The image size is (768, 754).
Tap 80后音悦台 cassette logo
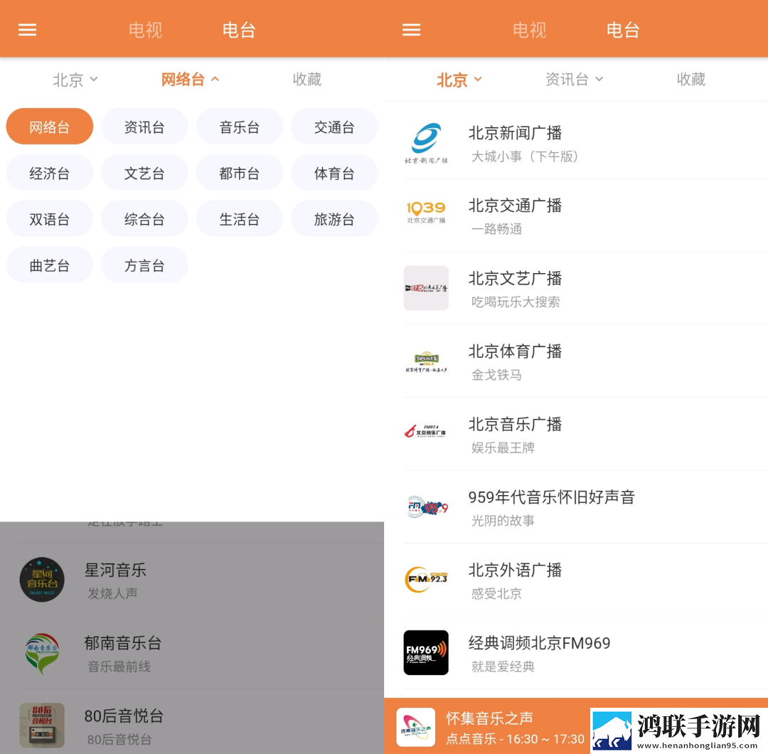tap(42, 726)
